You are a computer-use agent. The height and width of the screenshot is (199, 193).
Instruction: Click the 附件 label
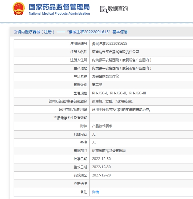tap(84, 126)
